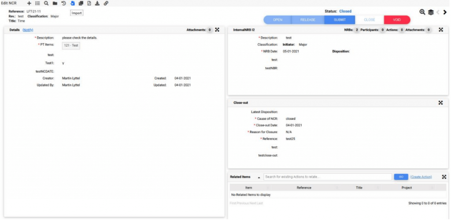The height and width of the screenshot is (220, 451).
Task: Click the CLOSE status button
Action: tap(370, 20)
